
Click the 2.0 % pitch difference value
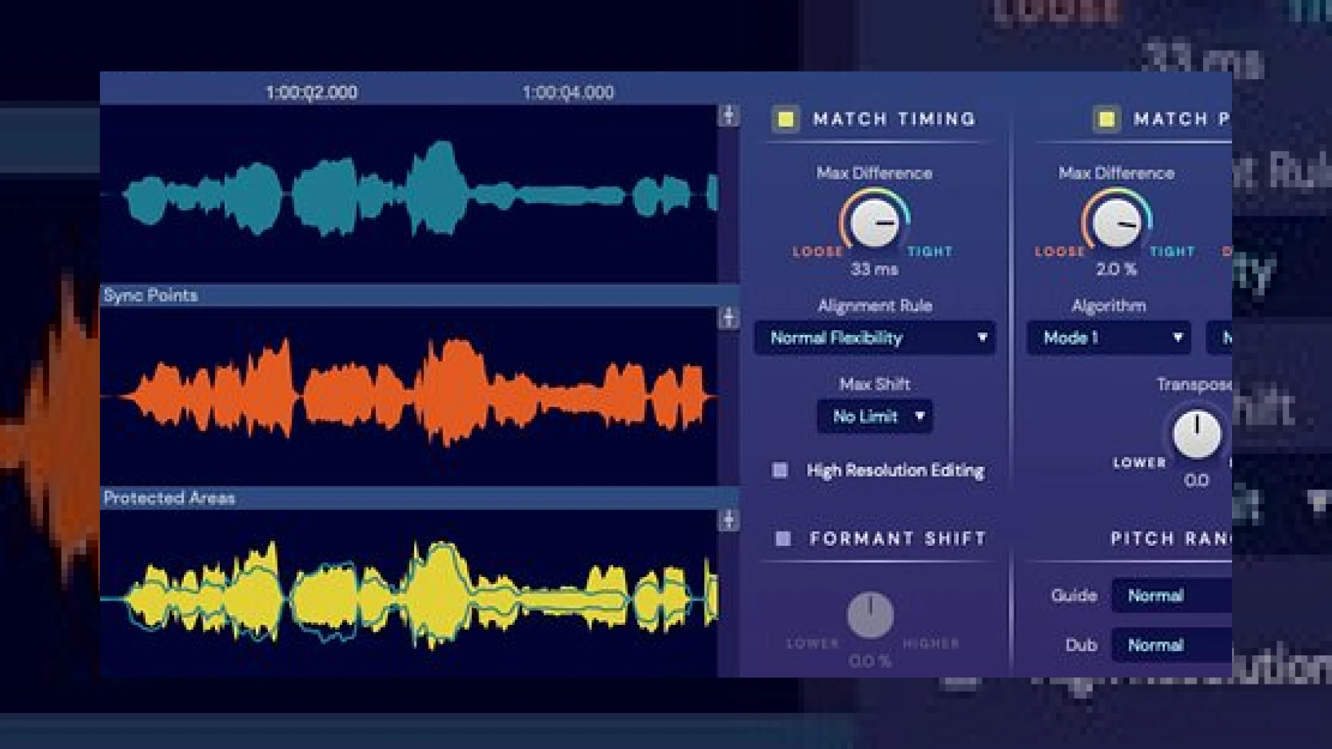pyautogui.click(x=1116, y=269)
